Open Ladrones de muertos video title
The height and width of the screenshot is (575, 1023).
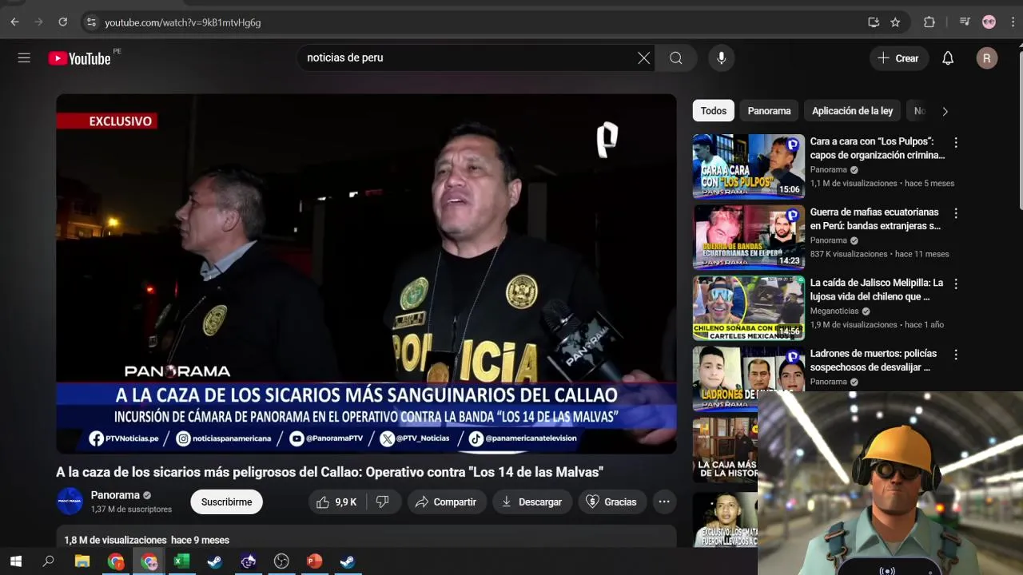874,360
